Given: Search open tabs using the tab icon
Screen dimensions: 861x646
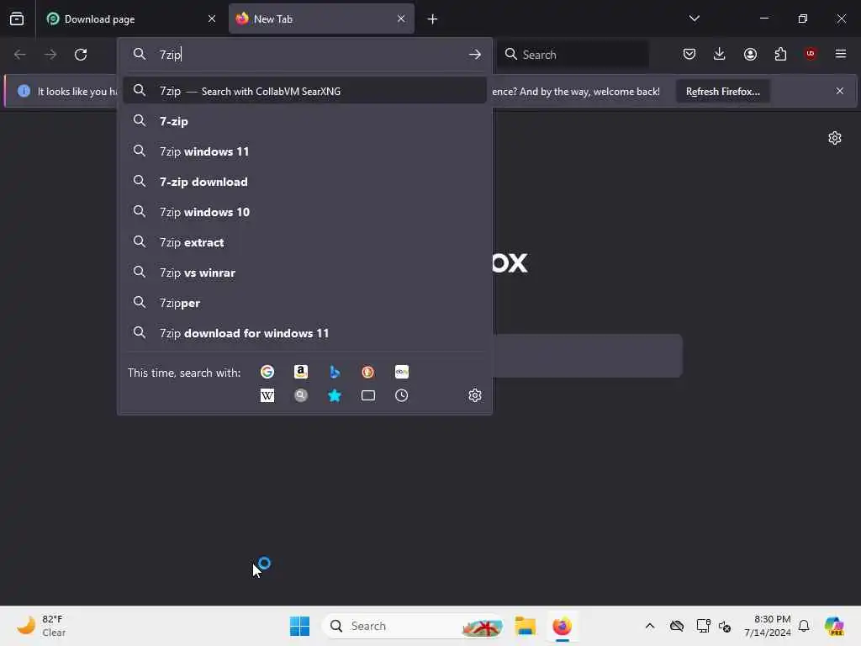Looking at the screenshot, I should point(368,395).
